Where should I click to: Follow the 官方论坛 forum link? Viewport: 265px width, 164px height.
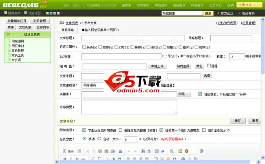pyautogui.click(x=227, y=13)
